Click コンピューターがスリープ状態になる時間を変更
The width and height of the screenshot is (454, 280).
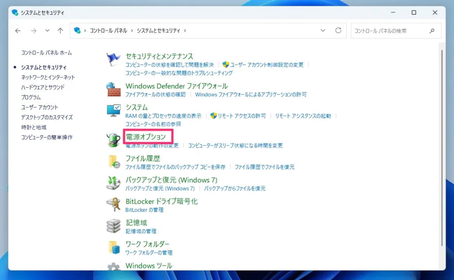point(235,146)
